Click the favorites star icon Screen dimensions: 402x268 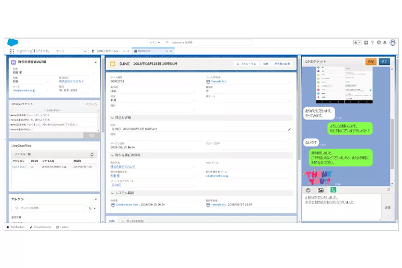[355, 42]
